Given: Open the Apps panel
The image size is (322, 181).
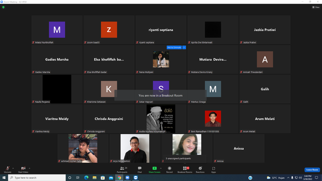Looking at the screenshot, I should click(x=213, y=169).
